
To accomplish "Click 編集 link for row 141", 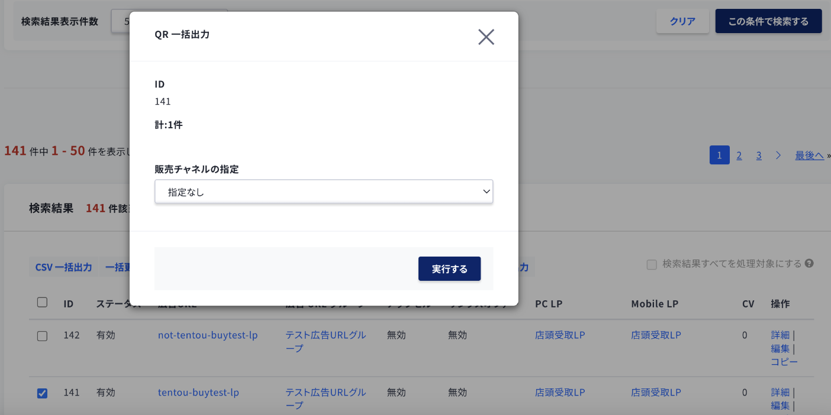I will tap(780, 406).
